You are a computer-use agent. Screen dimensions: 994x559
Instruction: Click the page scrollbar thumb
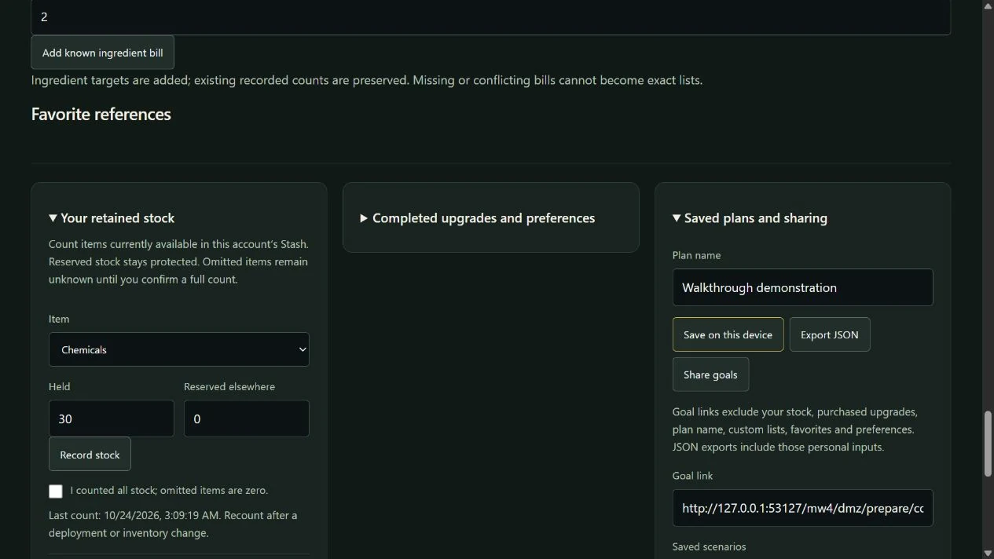988,444
